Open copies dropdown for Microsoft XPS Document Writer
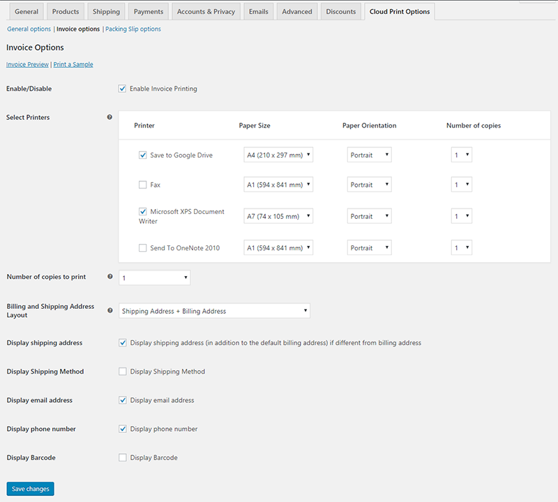The image size is (558, 502). click(x=462, y=216)
